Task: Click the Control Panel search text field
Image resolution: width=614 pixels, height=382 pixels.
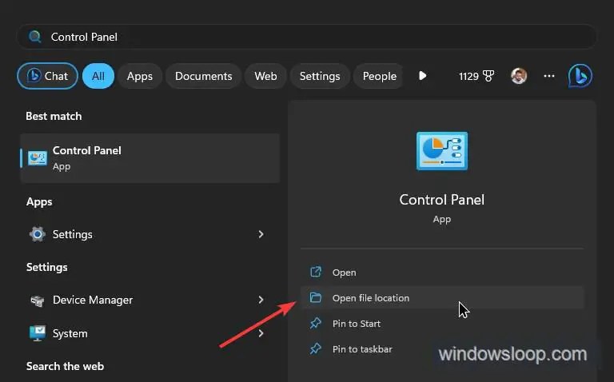Action: coord(306,37)
